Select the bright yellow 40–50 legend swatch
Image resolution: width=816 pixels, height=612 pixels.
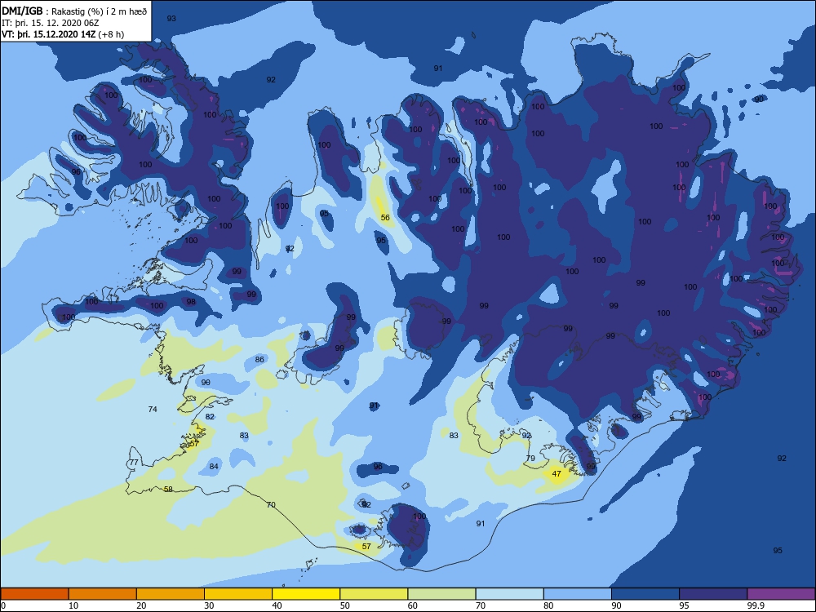pos(306,594)
